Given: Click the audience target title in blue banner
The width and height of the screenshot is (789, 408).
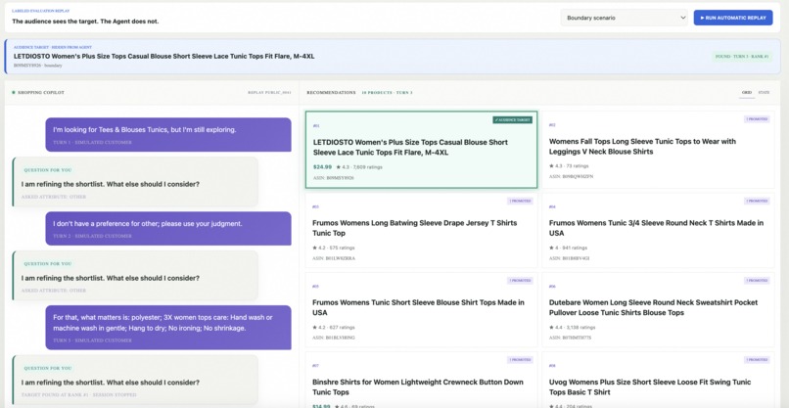Looking at the screenshot, I should (164, 57).
